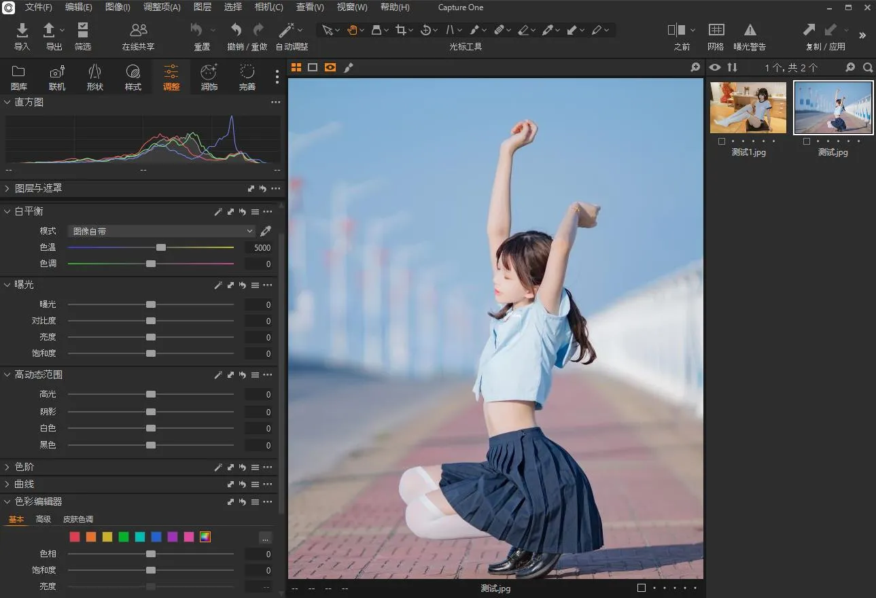Screen dimensions: 876x598
Task: Open the Image (图像) menu
Action: pyautogui.click(x=118, y=7)
